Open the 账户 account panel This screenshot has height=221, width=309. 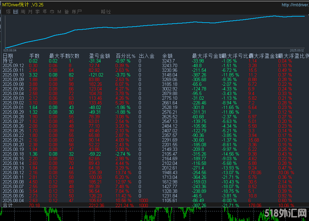pos(76,11)
